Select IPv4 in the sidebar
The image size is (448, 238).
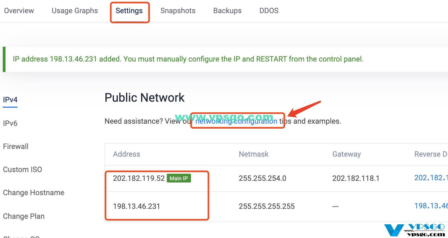click(10, 99)
